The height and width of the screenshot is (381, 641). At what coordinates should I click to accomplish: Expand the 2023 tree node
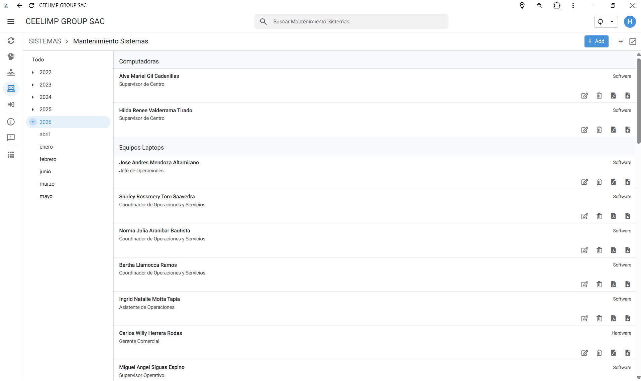click(33, 85)
